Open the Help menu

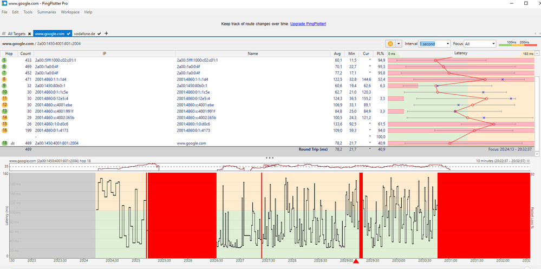(x=88, y=12)
